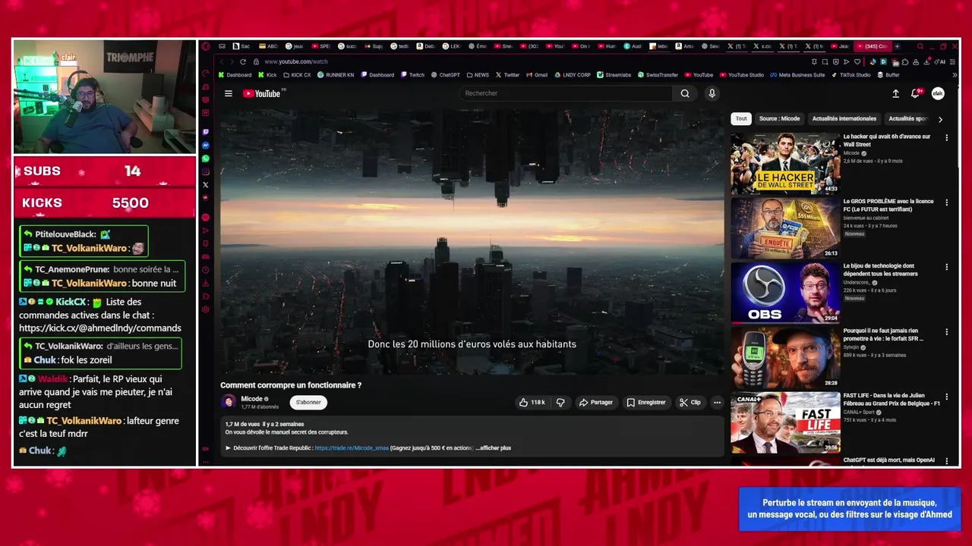This screenshot has width=972, height=546.
Task: Open the YouTube hamburger guide menu
Action: click(228, 93)
